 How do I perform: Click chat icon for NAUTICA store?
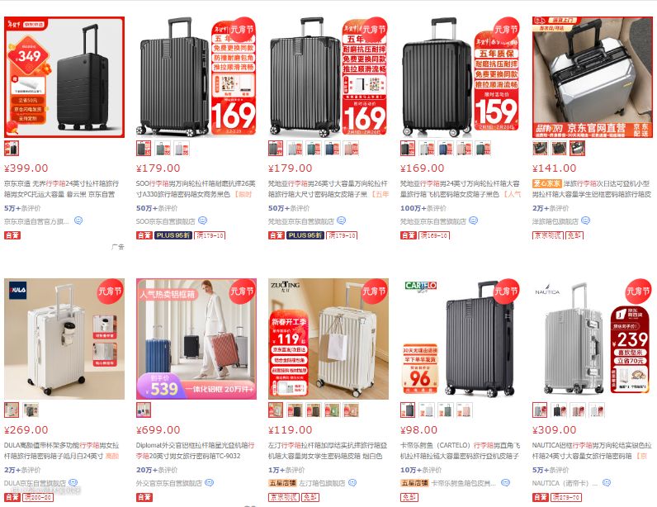[607, 483]
